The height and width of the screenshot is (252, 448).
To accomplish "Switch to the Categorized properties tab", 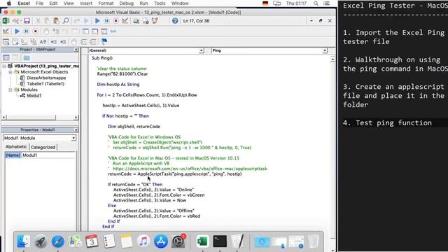I will click(x=43, y=147).
